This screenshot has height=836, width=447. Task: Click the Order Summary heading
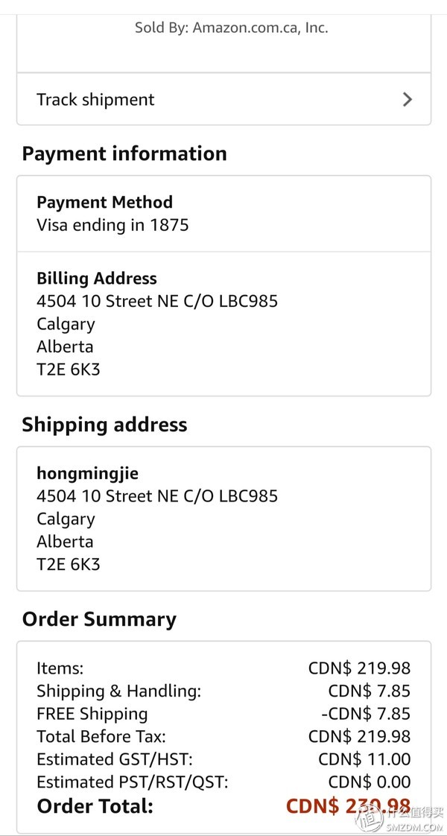[x=99, y=619]
